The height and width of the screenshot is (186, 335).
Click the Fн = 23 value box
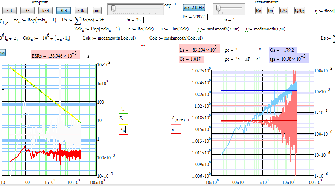[133, 20]
